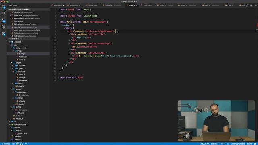Click the develop branch indicator in status bar
Screen dimensions: 258x145
click(x=6, y=144)
